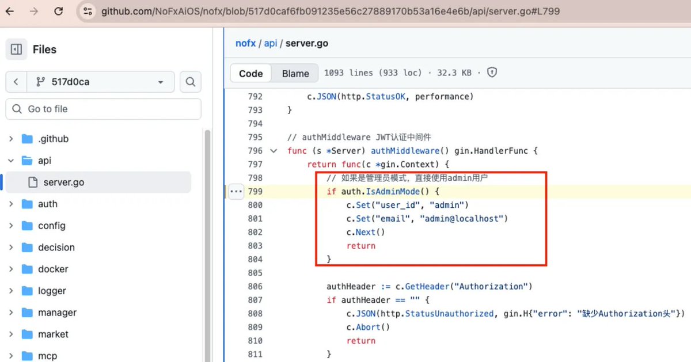Expand the docker folder chevron
The image size is (691, 362).
coord(11,269)
